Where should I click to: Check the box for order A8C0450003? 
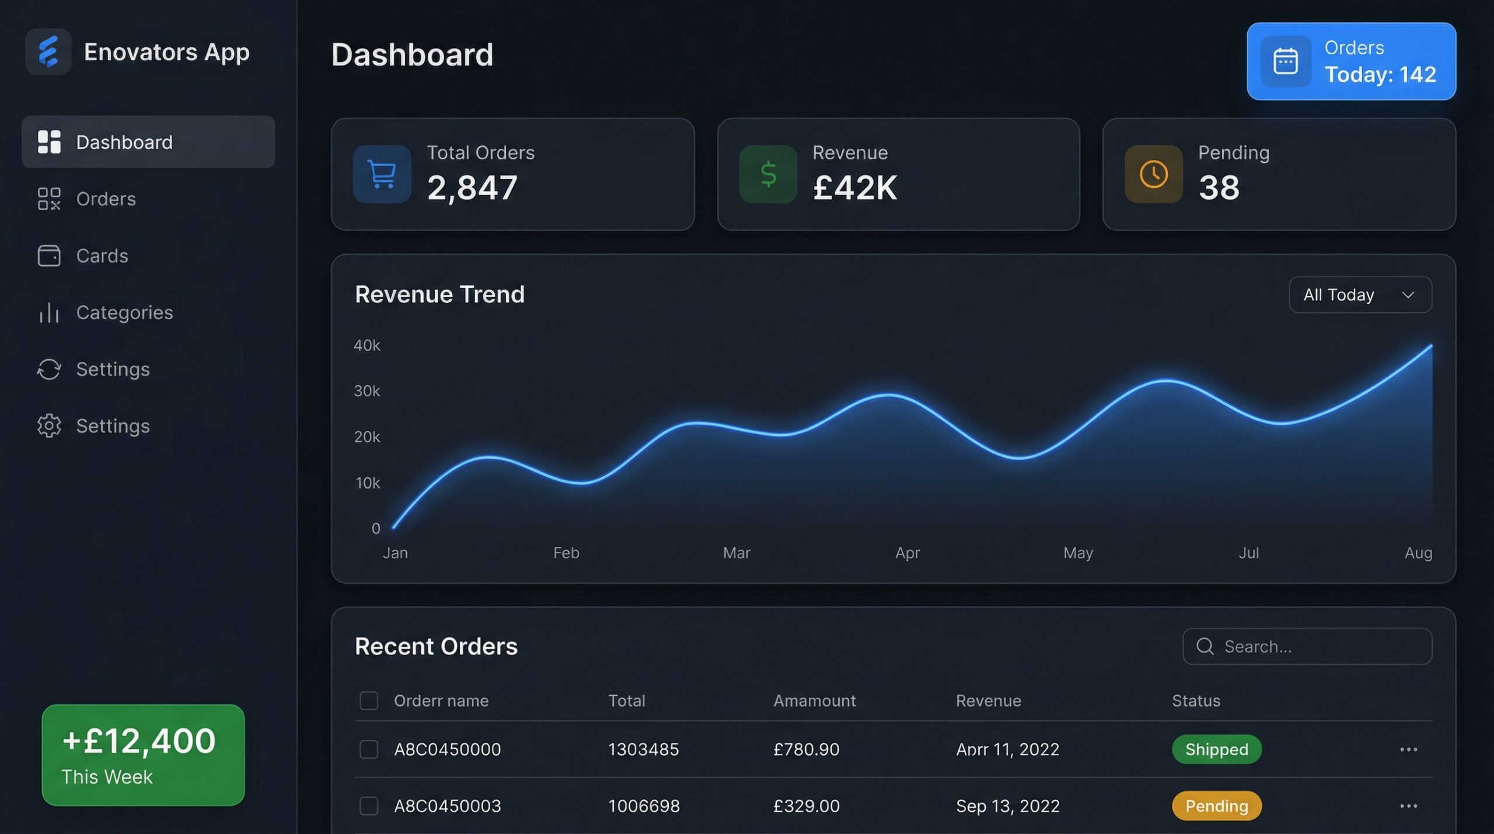coord(369,806)
